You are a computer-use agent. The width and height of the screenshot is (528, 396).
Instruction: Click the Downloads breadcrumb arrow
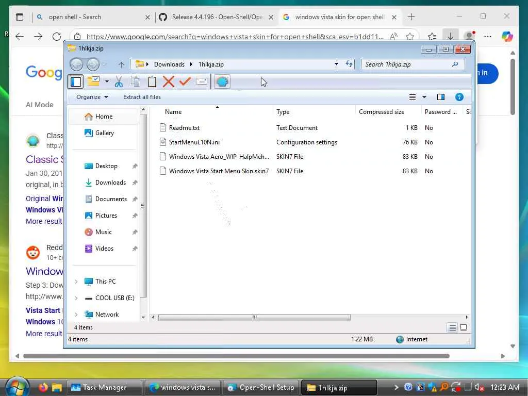[x=191, y=64]
